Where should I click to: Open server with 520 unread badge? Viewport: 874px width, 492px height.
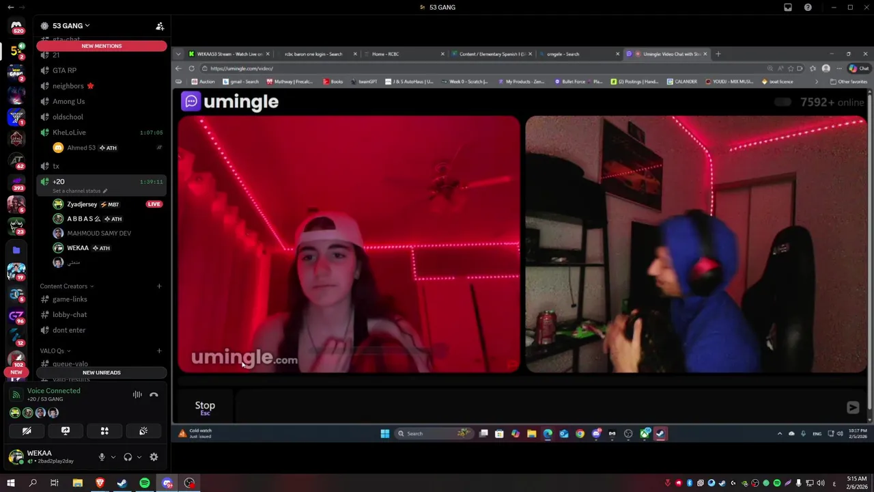tap(16, 27)
